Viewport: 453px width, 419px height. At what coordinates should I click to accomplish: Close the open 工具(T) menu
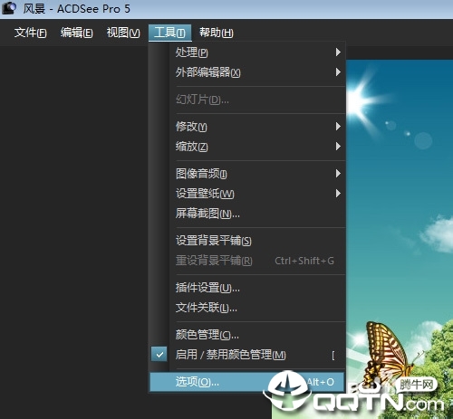(169, 33)
